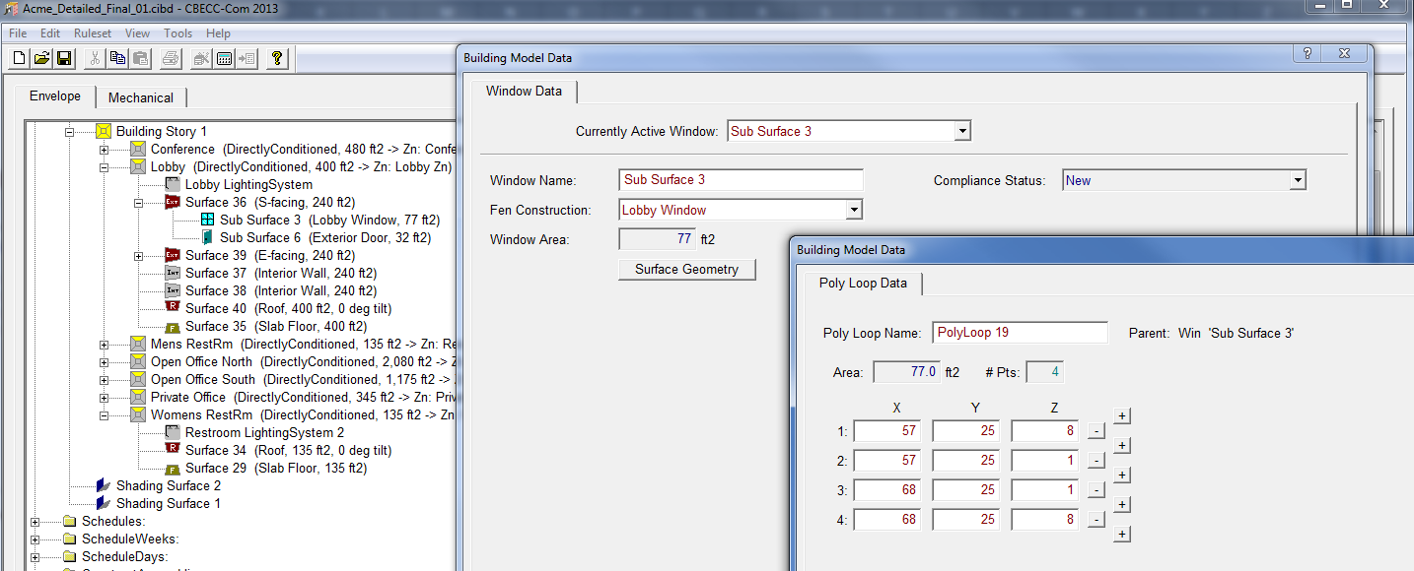
Task: Select the Sub Surface 3 window icon
Action: [207, 221]
